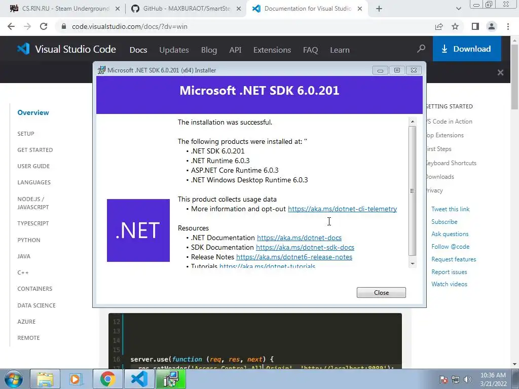Click the installer icon on taskbar
519x389 pixels.
[x=170, y=379]
